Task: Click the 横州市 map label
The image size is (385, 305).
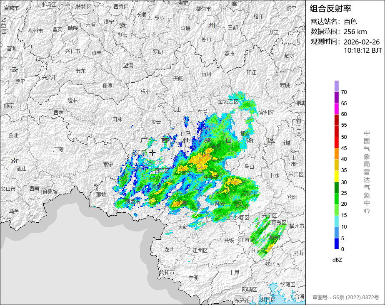Action: pos(297,226)
